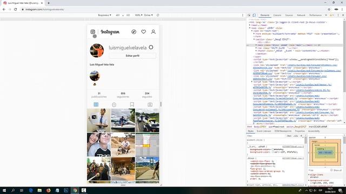Switch to the Event Listeners tab
The height and width of the screenshot is (194, 346).
pyautogui.click(x=264, y=131)
